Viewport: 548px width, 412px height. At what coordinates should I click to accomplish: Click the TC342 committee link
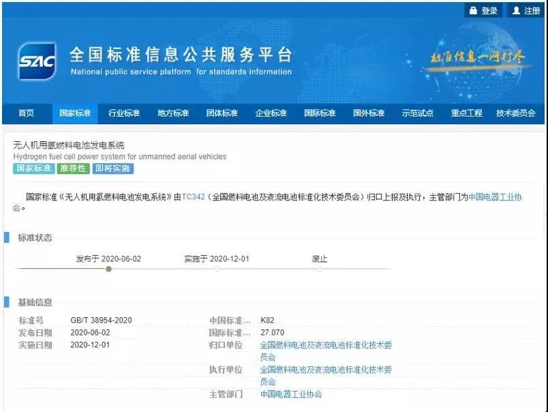coord(193,197)
